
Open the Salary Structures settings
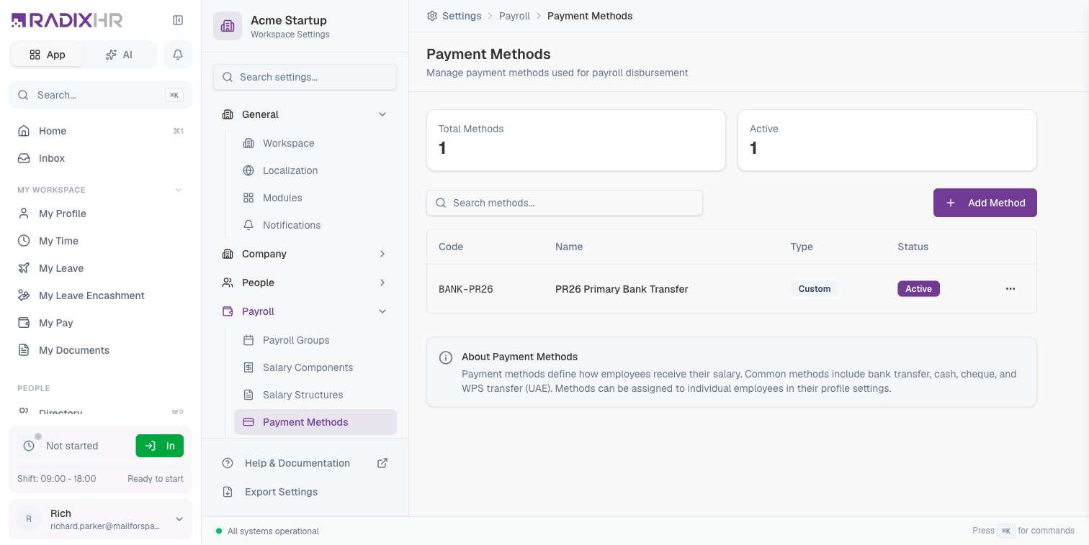pos(315,395)
